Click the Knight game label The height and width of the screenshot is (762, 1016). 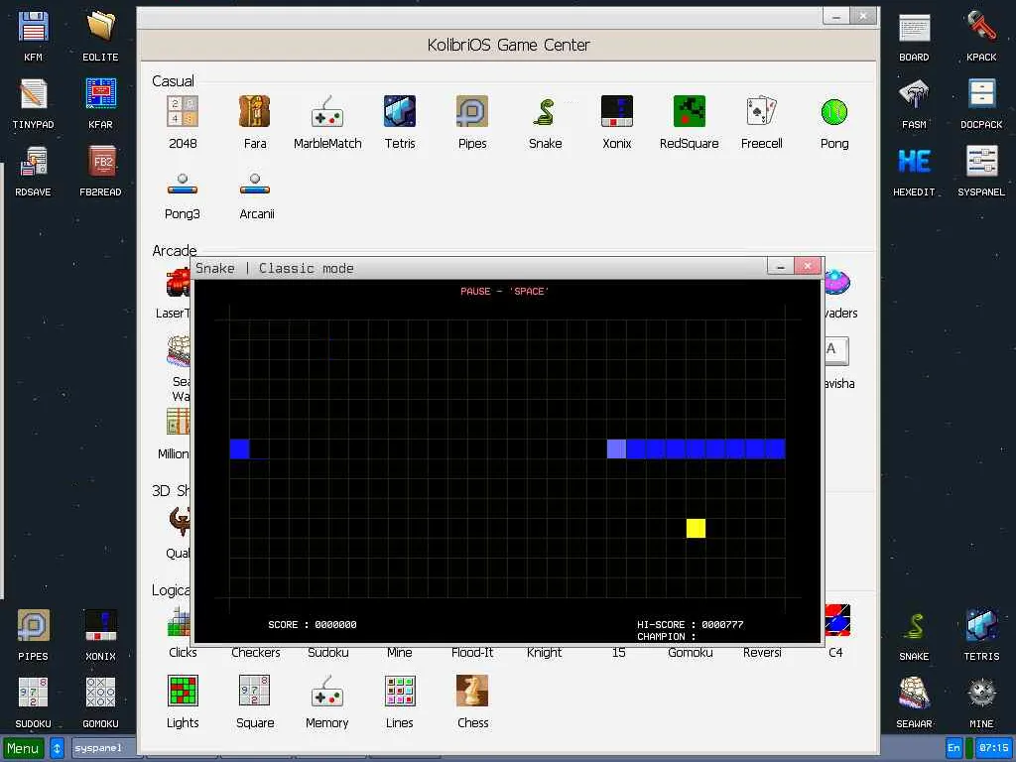click(545, 653)
